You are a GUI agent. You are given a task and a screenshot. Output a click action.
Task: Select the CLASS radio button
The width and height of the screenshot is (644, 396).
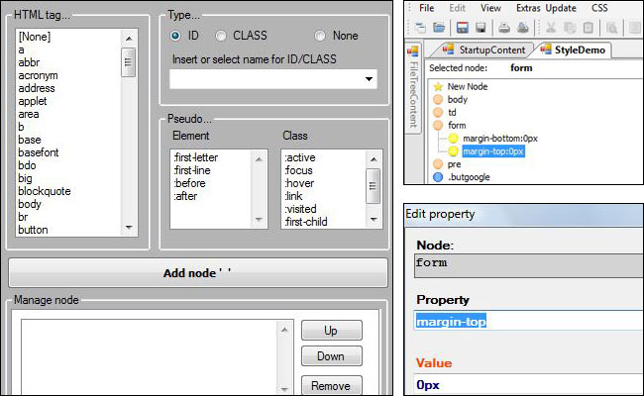(221, 36)
